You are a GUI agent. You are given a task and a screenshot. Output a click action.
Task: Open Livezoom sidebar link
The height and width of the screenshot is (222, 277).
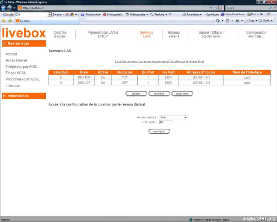[x=13, y=85]
